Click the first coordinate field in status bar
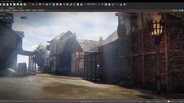184x103 pixels. pos(142,102)
